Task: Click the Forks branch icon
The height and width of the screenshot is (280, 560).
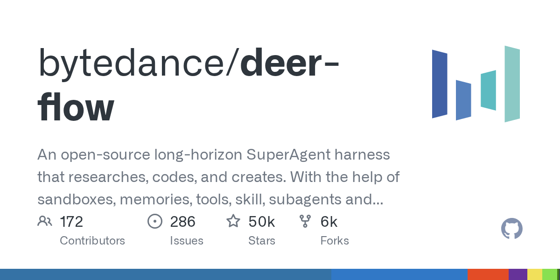Action: tap(305, 221)
